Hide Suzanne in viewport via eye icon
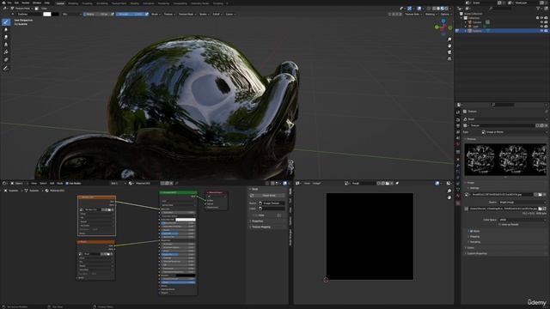 [x=541, y=31]
